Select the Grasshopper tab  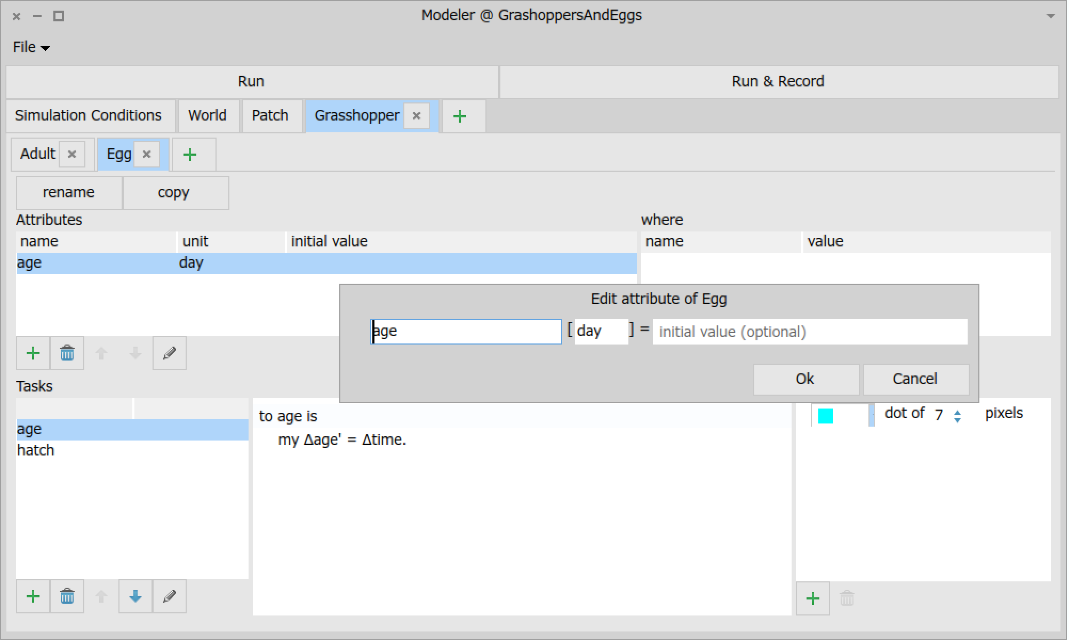pos(357,115)
